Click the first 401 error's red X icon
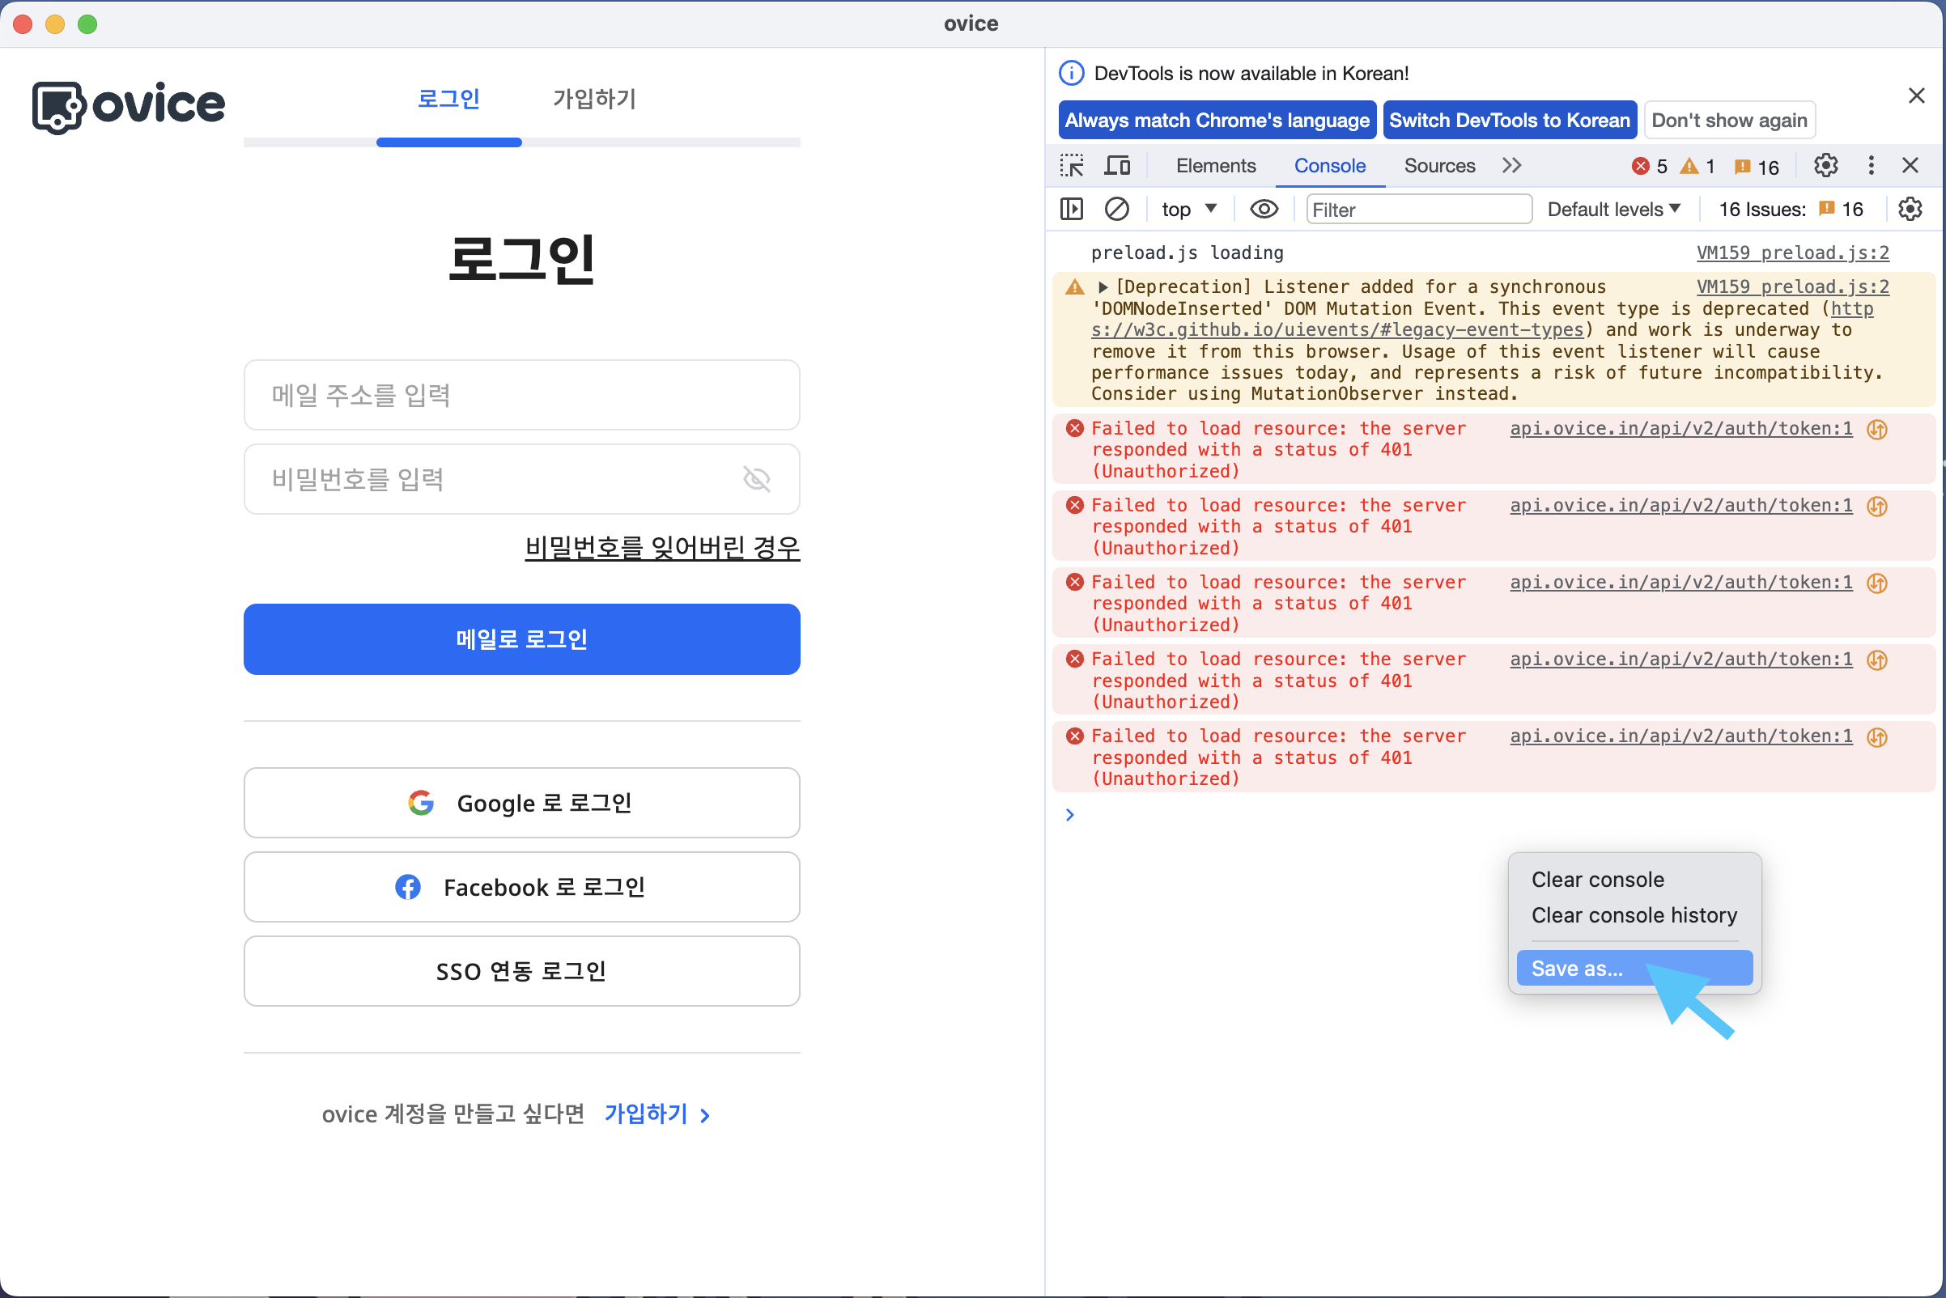1946x1298 pixels. [1075, 428]
